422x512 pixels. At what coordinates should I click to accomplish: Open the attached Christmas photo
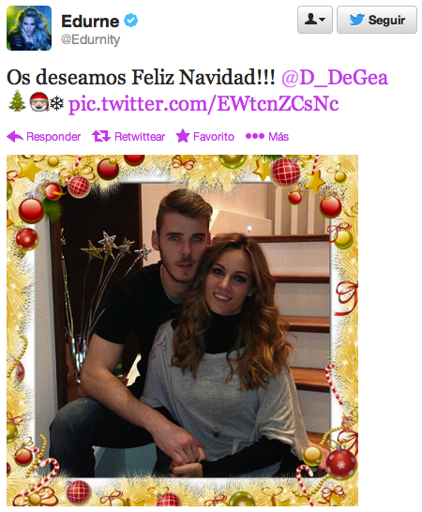[182, 330]
